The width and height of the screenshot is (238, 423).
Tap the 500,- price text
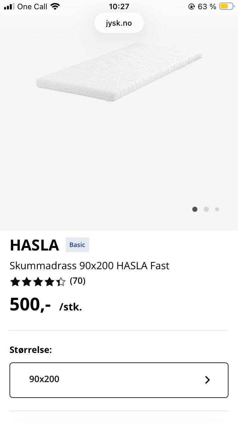[30, 304]
